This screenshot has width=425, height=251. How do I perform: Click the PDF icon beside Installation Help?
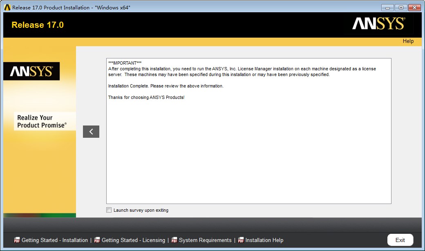241,240
